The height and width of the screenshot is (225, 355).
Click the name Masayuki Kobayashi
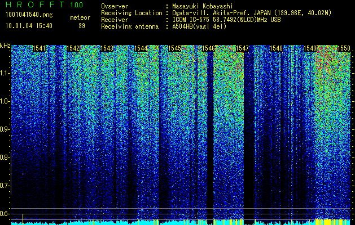click(x=203, y=6)
